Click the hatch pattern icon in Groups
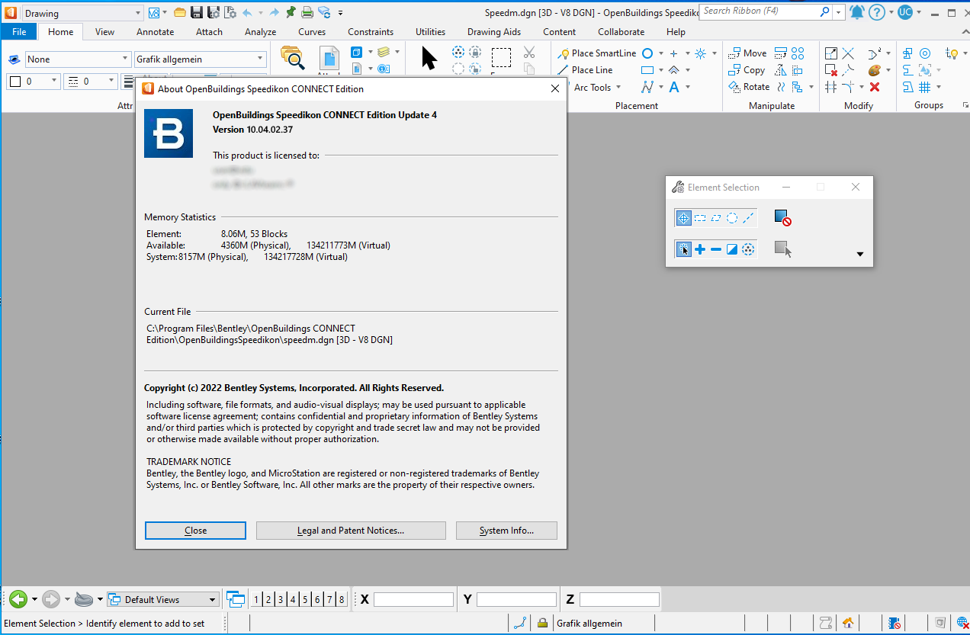970x635 pixels. coord(924,87)
